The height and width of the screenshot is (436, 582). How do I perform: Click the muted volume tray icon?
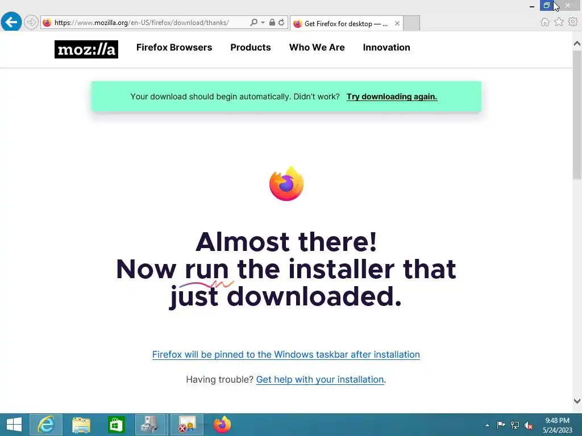coord(529,426)
